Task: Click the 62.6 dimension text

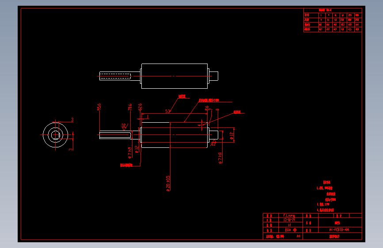Action: click(x=140, y=107)
